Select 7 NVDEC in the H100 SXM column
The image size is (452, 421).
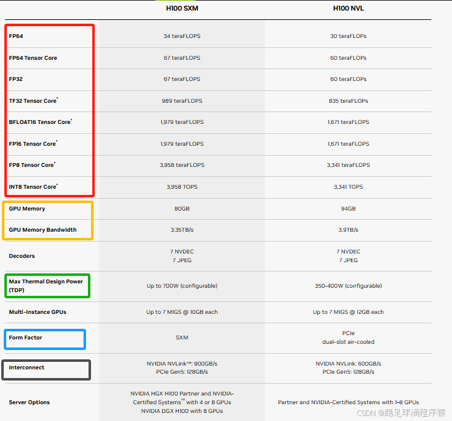(182, 252)
